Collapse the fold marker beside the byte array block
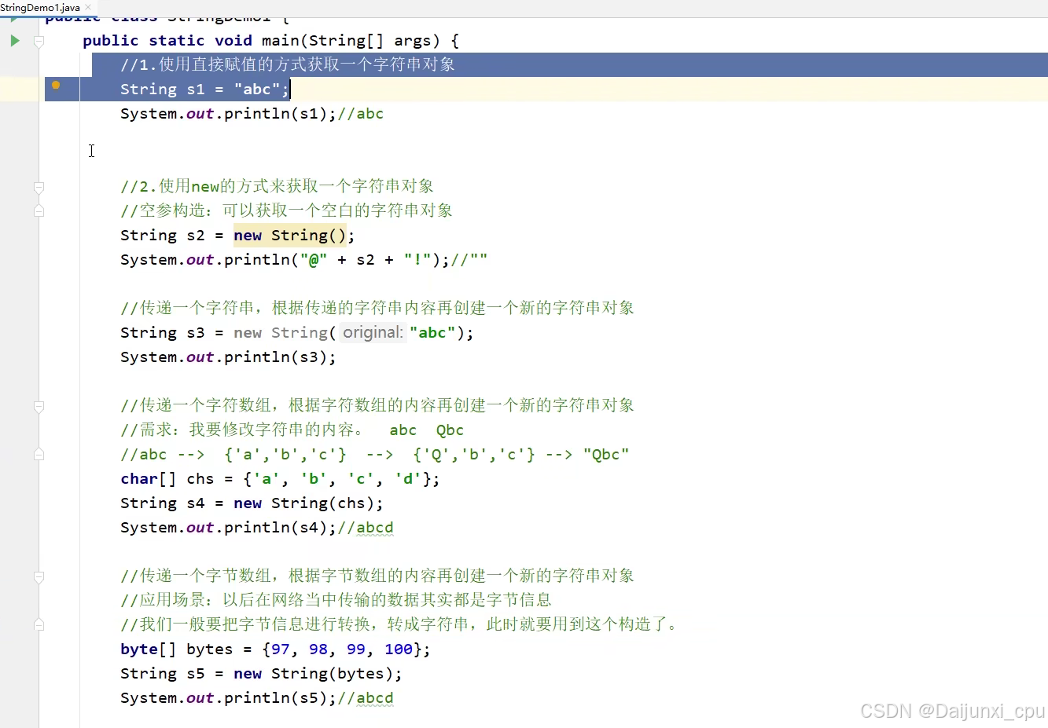 (x=39, y=577)
